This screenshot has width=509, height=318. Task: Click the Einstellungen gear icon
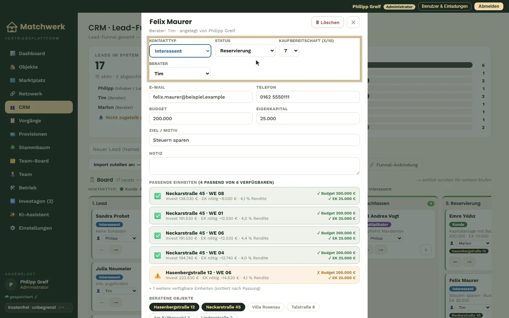(x=13, y=228)
